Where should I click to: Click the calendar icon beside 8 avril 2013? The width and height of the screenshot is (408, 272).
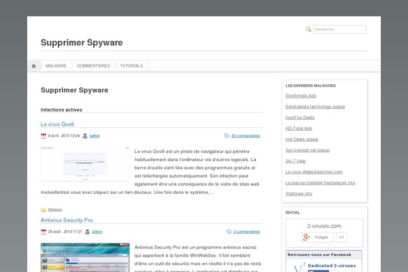(44, 136)
